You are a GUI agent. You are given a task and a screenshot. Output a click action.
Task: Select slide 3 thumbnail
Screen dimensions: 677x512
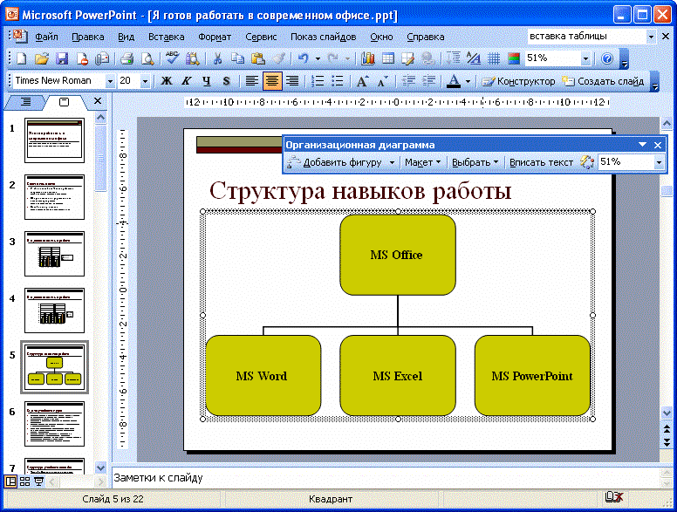[x=54, y=254]
